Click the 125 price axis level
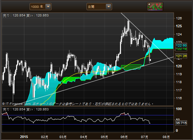This screenshot has width=193, height=140. (x=179, y=26)
